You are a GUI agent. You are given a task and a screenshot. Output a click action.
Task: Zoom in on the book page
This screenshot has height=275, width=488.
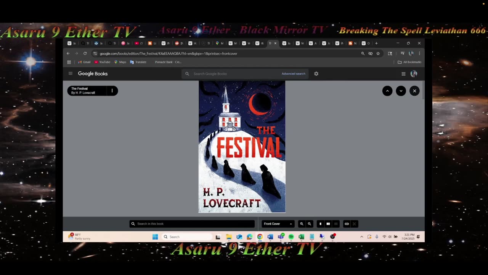tap(302, 224)
